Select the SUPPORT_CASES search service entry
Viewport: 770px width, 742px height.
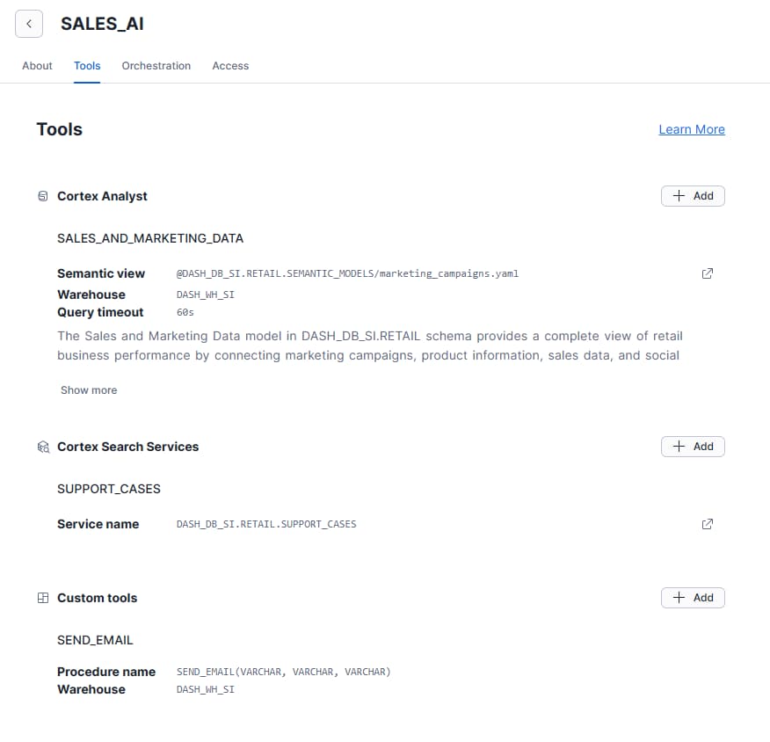[x=109, y=489]
